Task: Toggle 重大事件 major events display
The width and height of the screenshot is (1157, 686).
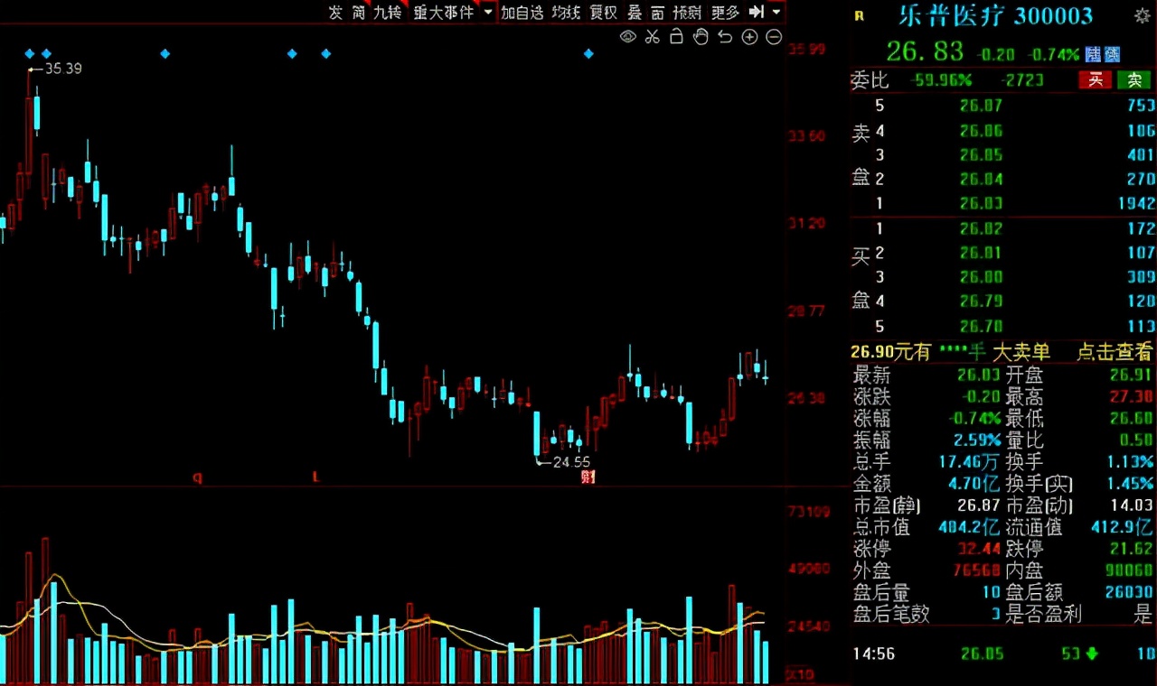Action: pos(444,12)
